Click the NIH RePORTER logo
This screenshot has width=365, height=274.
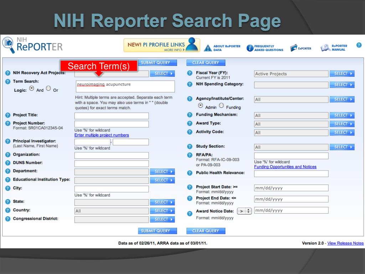[x=32, y=45]
